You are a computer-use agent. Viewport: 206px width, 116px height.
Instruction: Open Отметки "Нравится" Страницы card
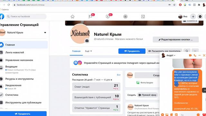[x=96, y=108]
